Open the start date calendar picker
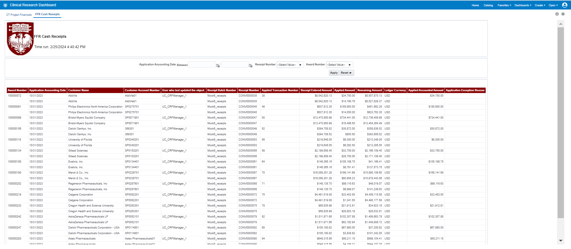 coord(218,65)
